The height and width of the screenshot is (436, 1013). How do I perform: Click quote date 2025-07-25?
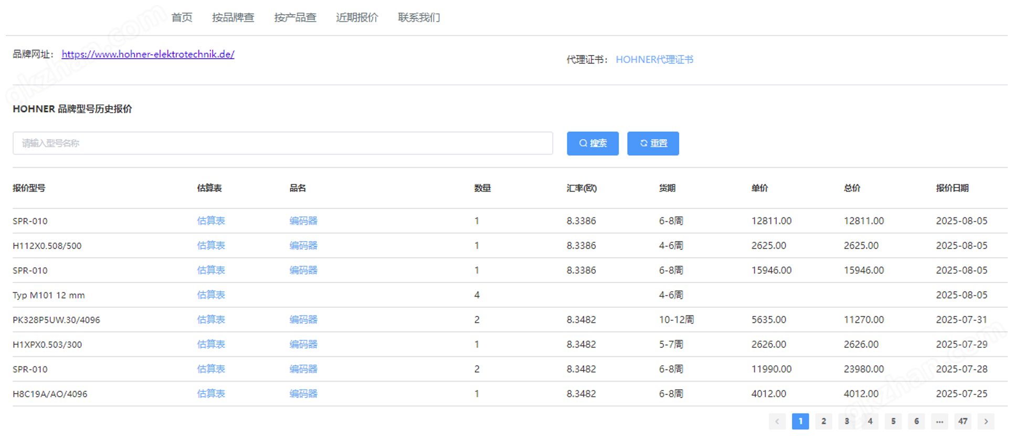coord(962,394)
